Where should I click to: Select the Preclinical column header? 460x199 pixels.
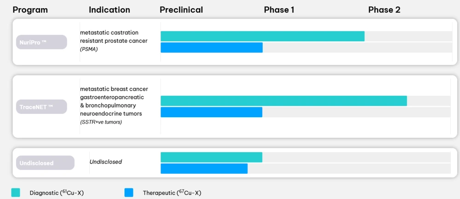[x=181, y=10]
